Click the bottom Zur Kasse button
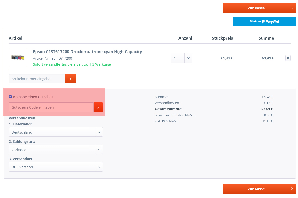 point(259,189)
